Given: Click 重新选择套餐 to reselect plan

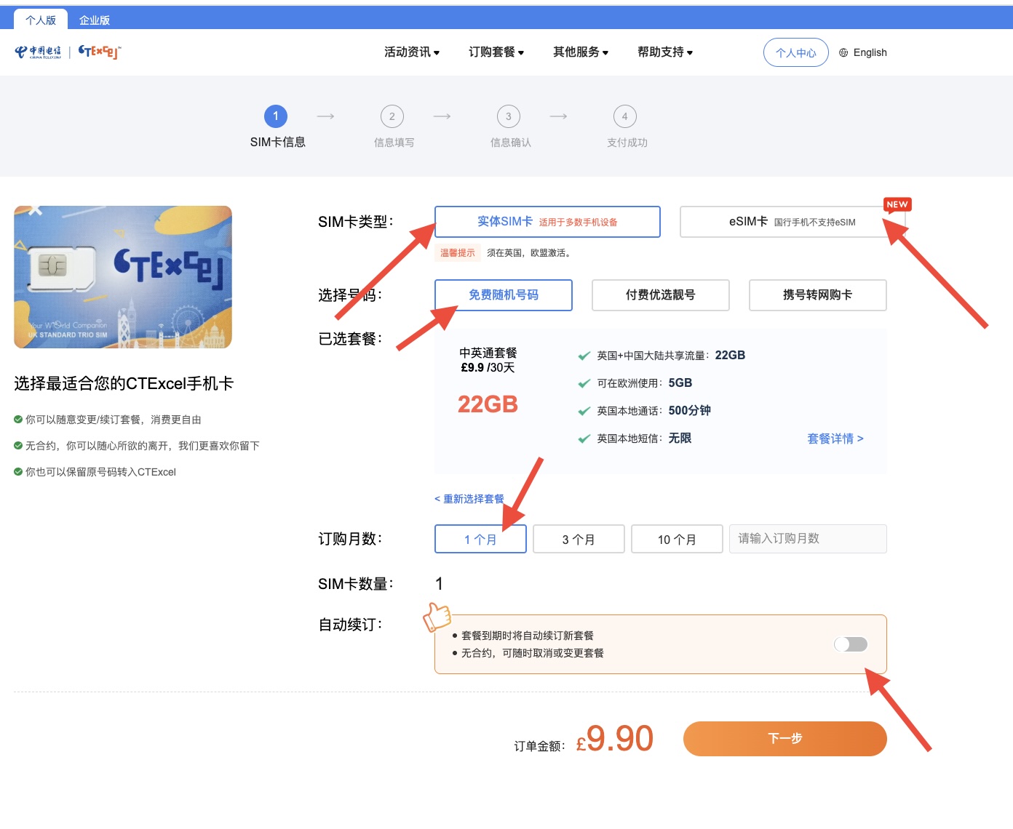Looking at the screenshot, I should point(469,499).
